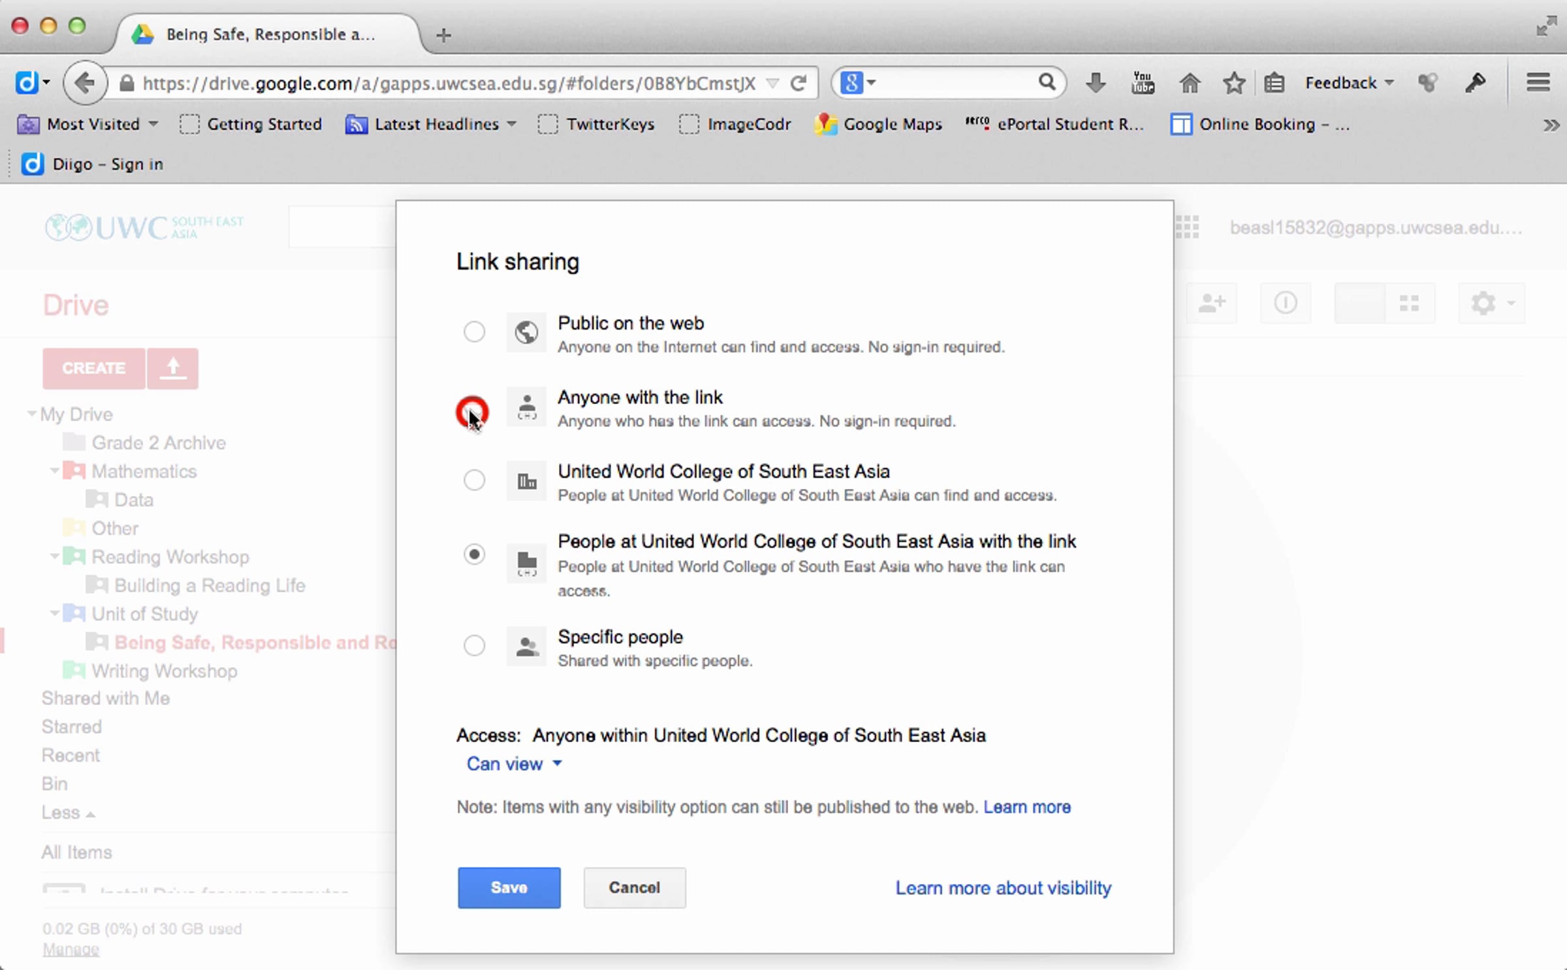This screenshot has width=1567, height=970.
Task: Select the Public on the web option
Action: [x=474, y=332]
